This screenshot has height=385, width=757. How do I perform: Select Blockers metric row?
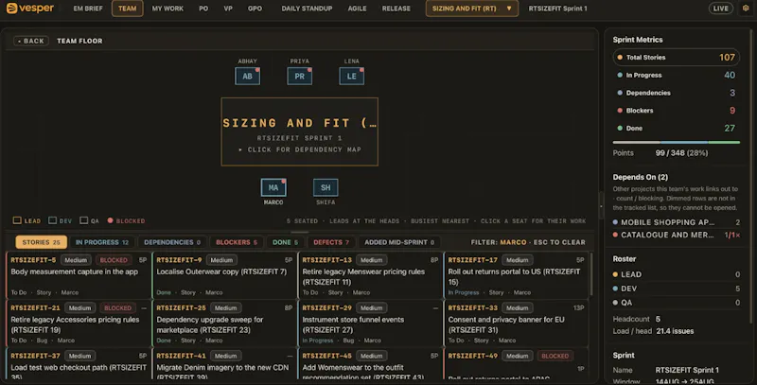676,111
